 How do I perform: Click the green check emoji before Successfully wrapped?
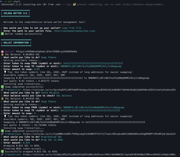[x=2, y=151]
